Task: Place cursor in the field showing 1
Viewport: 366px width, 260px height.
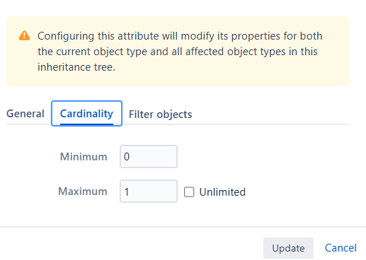Action: (149, 191)
